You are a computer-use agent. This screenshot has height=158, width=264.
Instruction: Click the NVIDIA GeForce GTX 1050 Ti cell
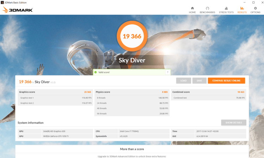67,136
